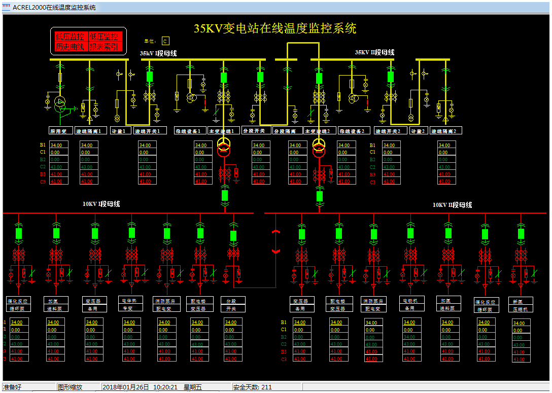The height and width of the screenshot is (393, 552).
Task: Select the 所用变 transformer symbol
Action: [x=60, y=103]
